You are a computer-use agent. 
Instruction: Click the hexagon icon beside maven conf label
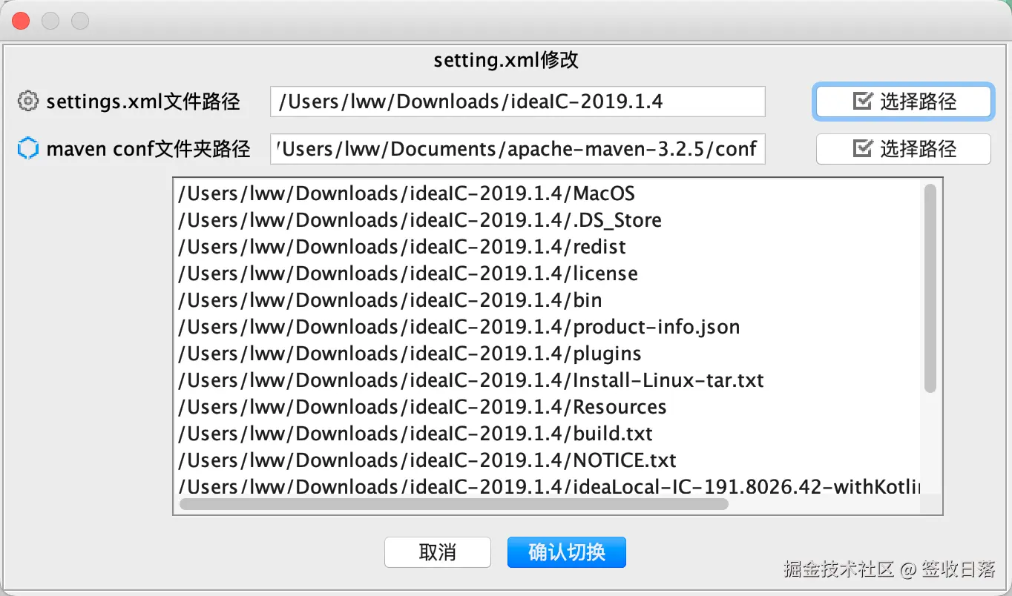tap(27, 149)
